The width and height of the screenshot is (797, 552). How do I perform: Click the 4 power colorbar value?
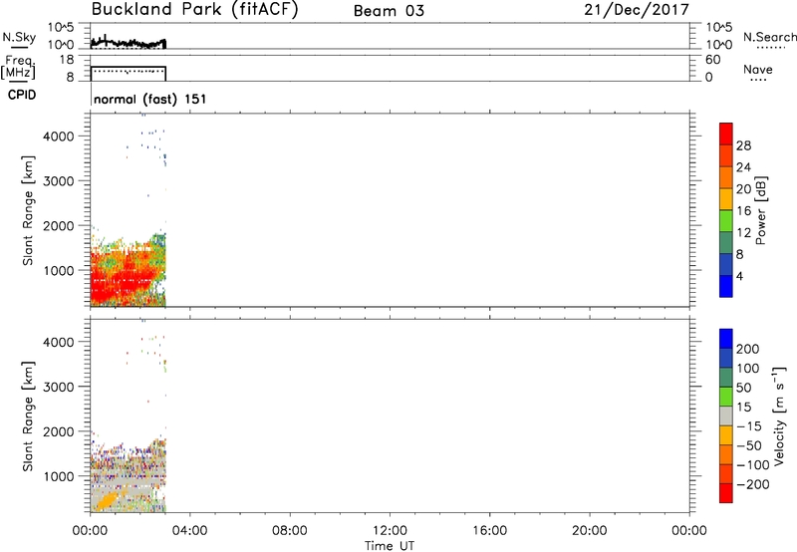point(740,276)
